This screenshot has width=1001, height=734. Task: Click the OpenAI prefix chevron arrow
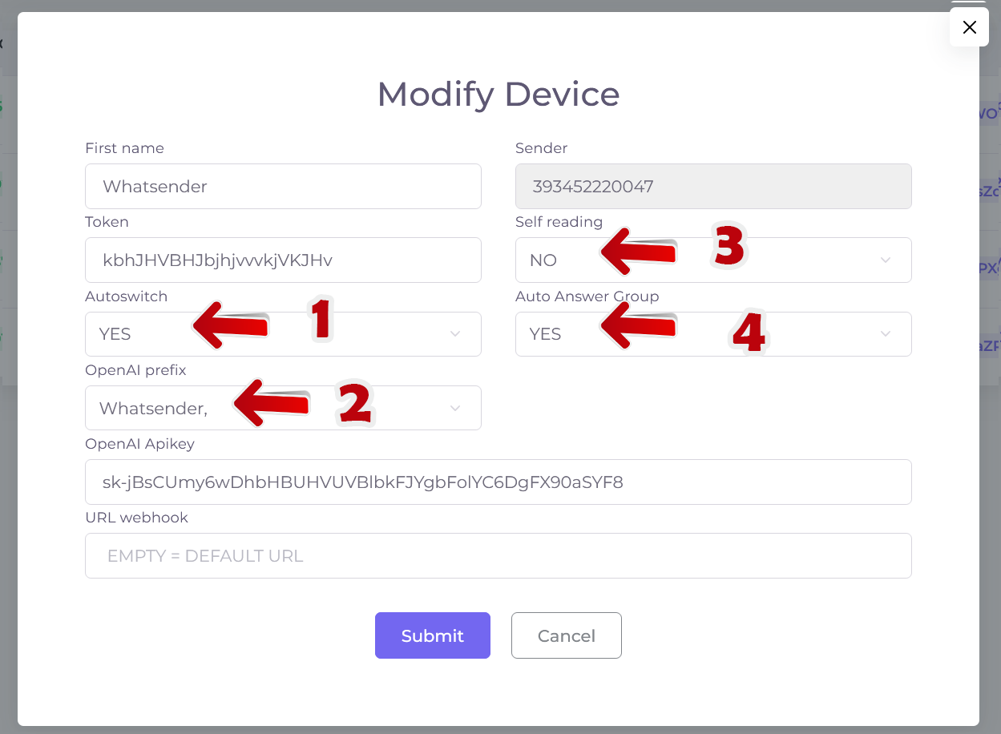pyautogui.click(x=455, y=409)
